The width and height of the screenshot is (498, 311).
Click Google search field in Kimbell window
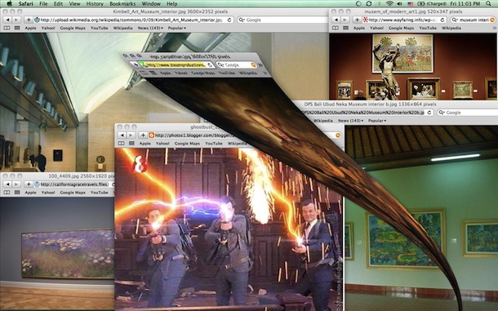click(x=282, y=20)
